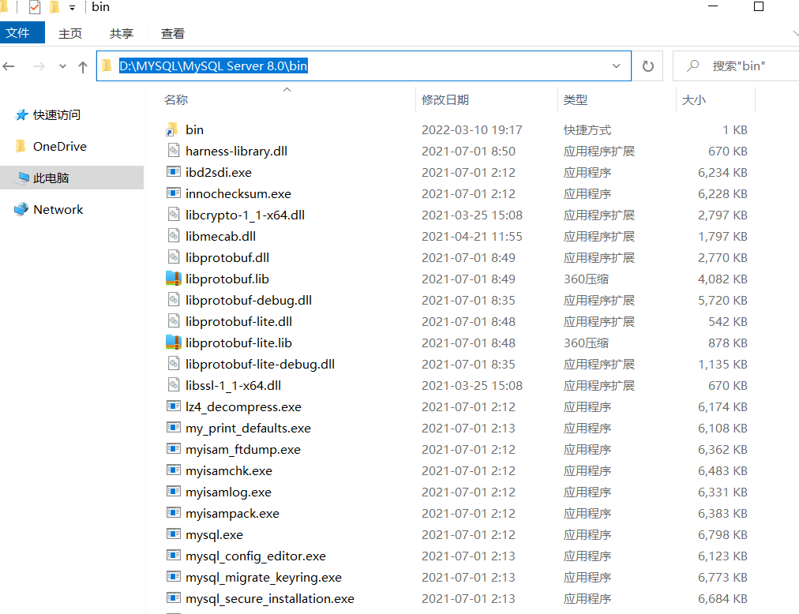
Task: Open the customize quick access toolbar dropdown
Action: pos(72,8)
